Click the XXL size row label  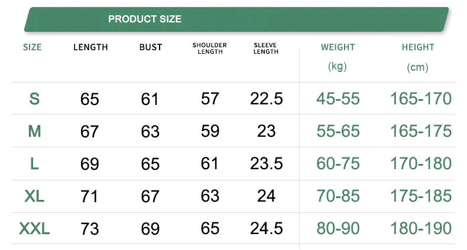point(34,228)
